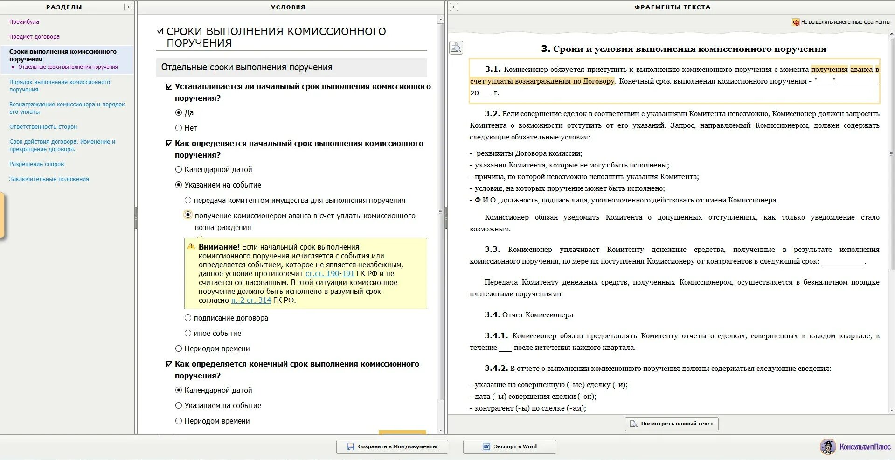Collapse the Разделы panel with the arrow
The height and width of the screenshot is (460, 895).
[x=128, y=7]
